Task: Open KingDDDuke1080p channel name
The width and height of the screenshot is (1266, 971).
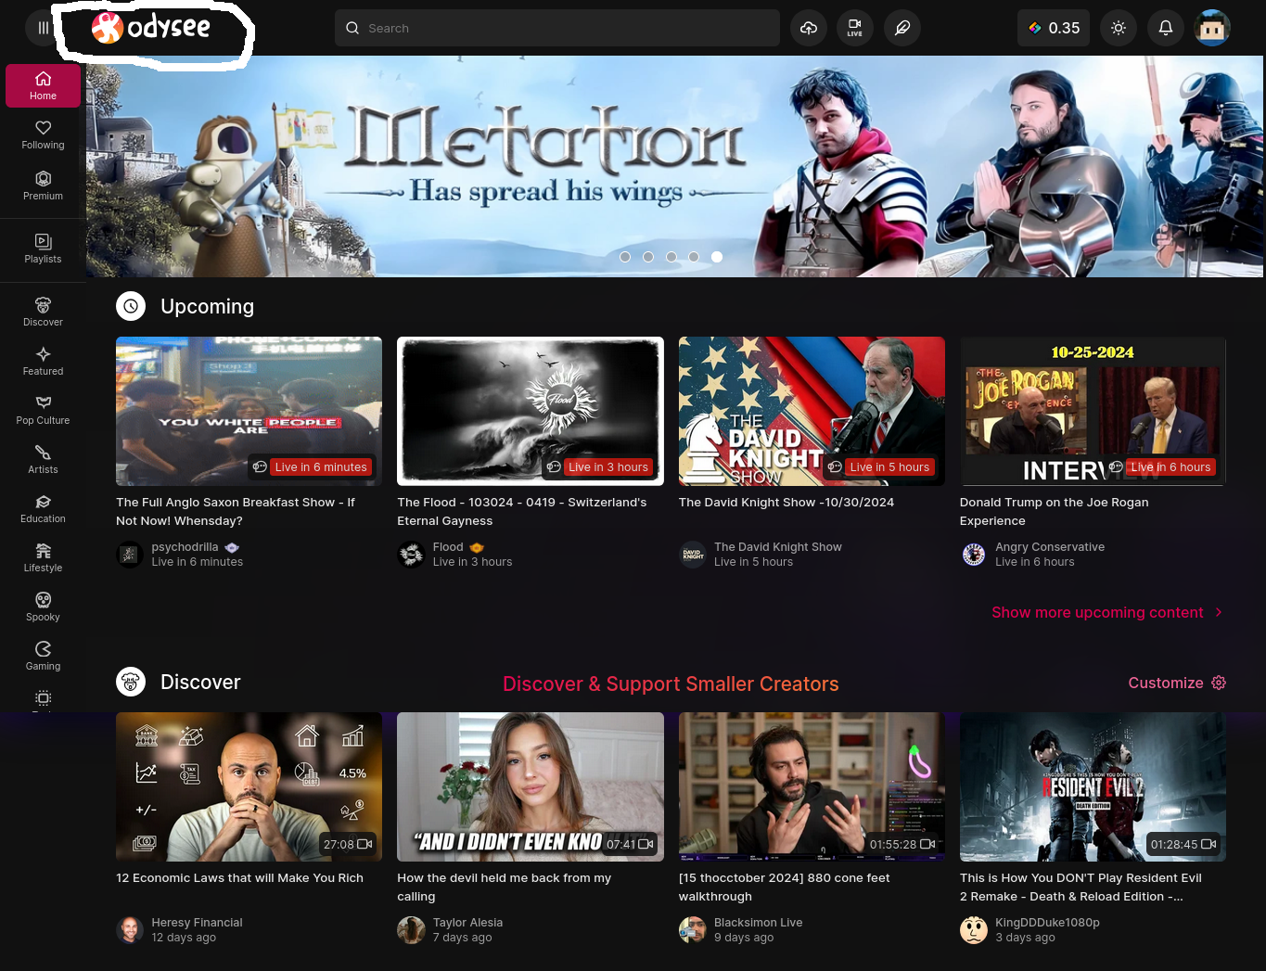Action: coord(1047,923)
